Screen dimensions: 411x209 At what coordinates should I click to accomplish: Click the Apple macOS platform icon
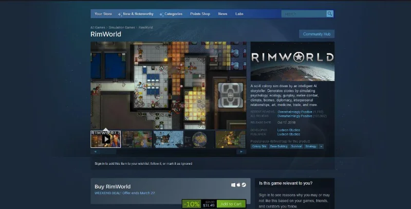[x=238, y=185]
